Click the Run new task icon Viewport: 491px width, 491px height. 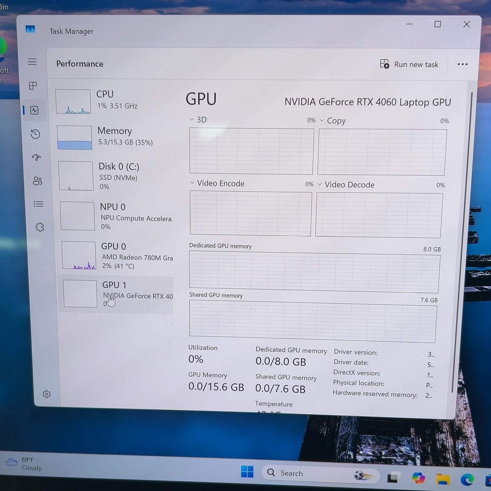(x=384, y=64)
